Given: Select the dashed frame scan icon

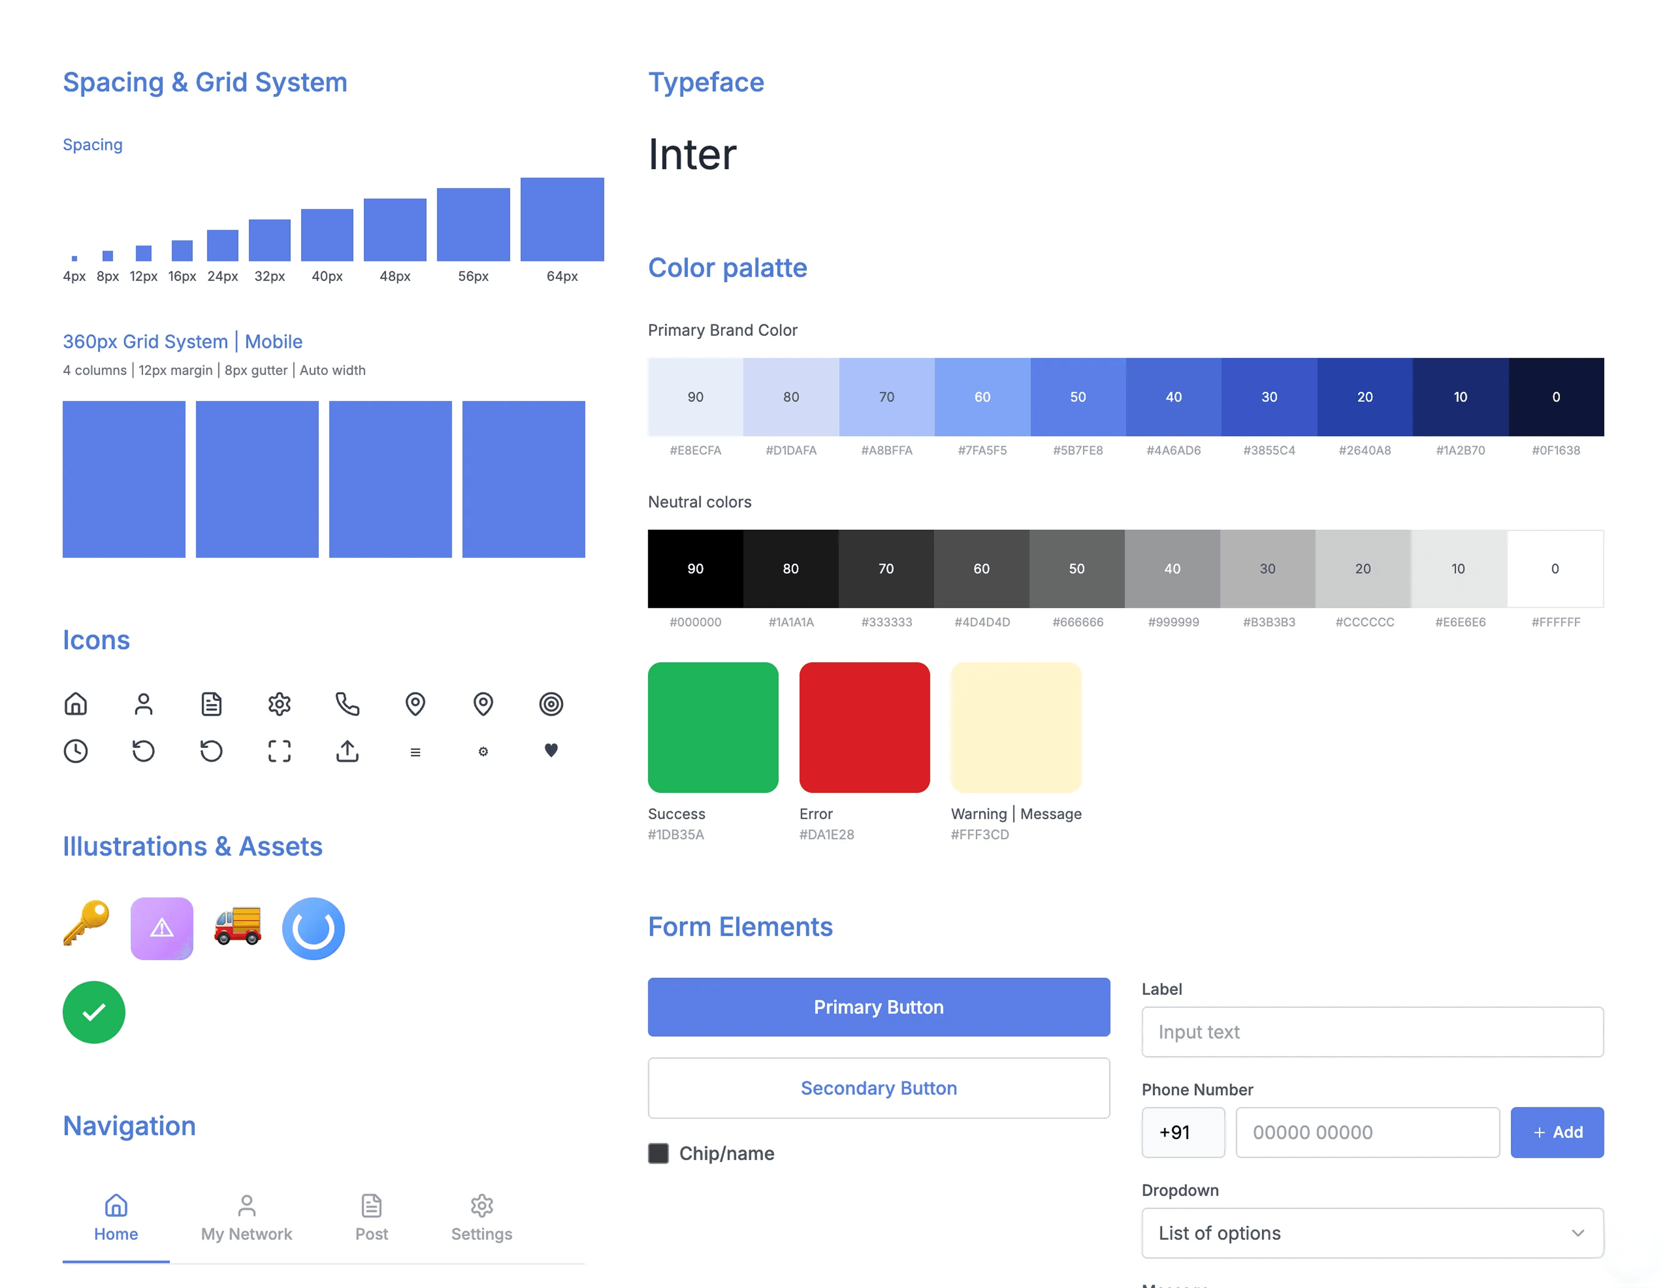Looking at the screenshot, I should pos(279,751).
